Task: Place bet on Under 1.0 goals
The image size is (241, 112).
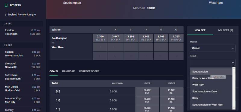Action: 171,101
